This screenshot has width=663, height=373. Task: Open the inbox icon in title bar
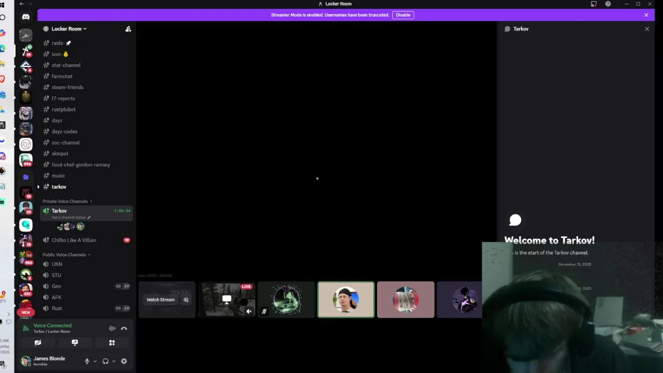click(x=594, y=4)
